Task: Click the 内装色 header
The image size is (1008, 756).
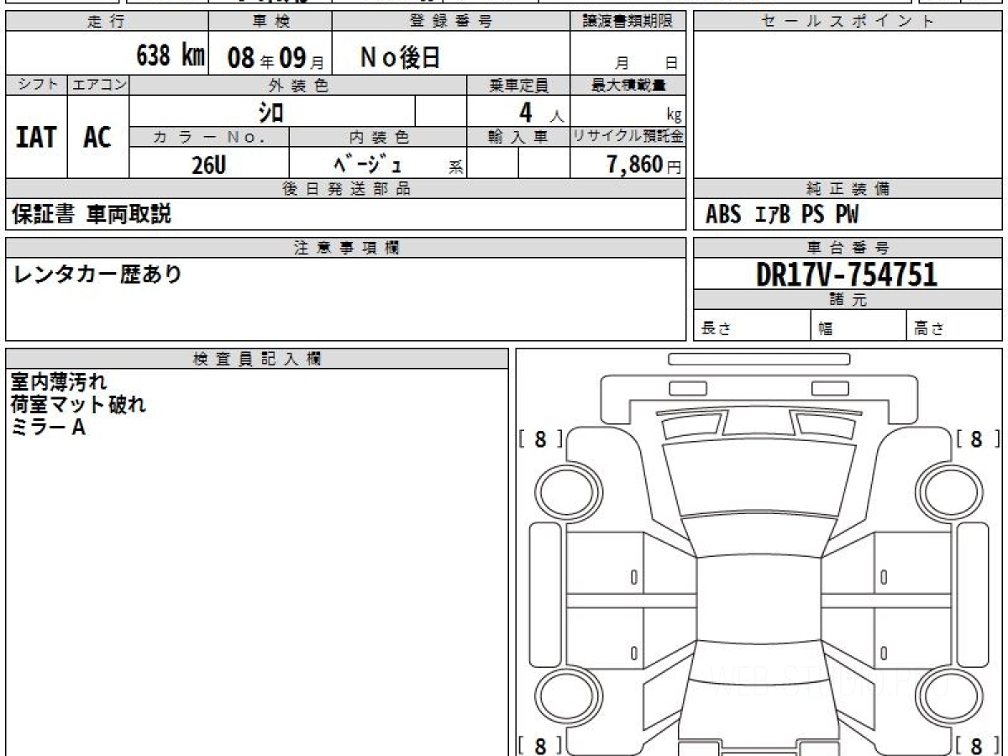Action: pyautogui.click(x=378, y=137)
